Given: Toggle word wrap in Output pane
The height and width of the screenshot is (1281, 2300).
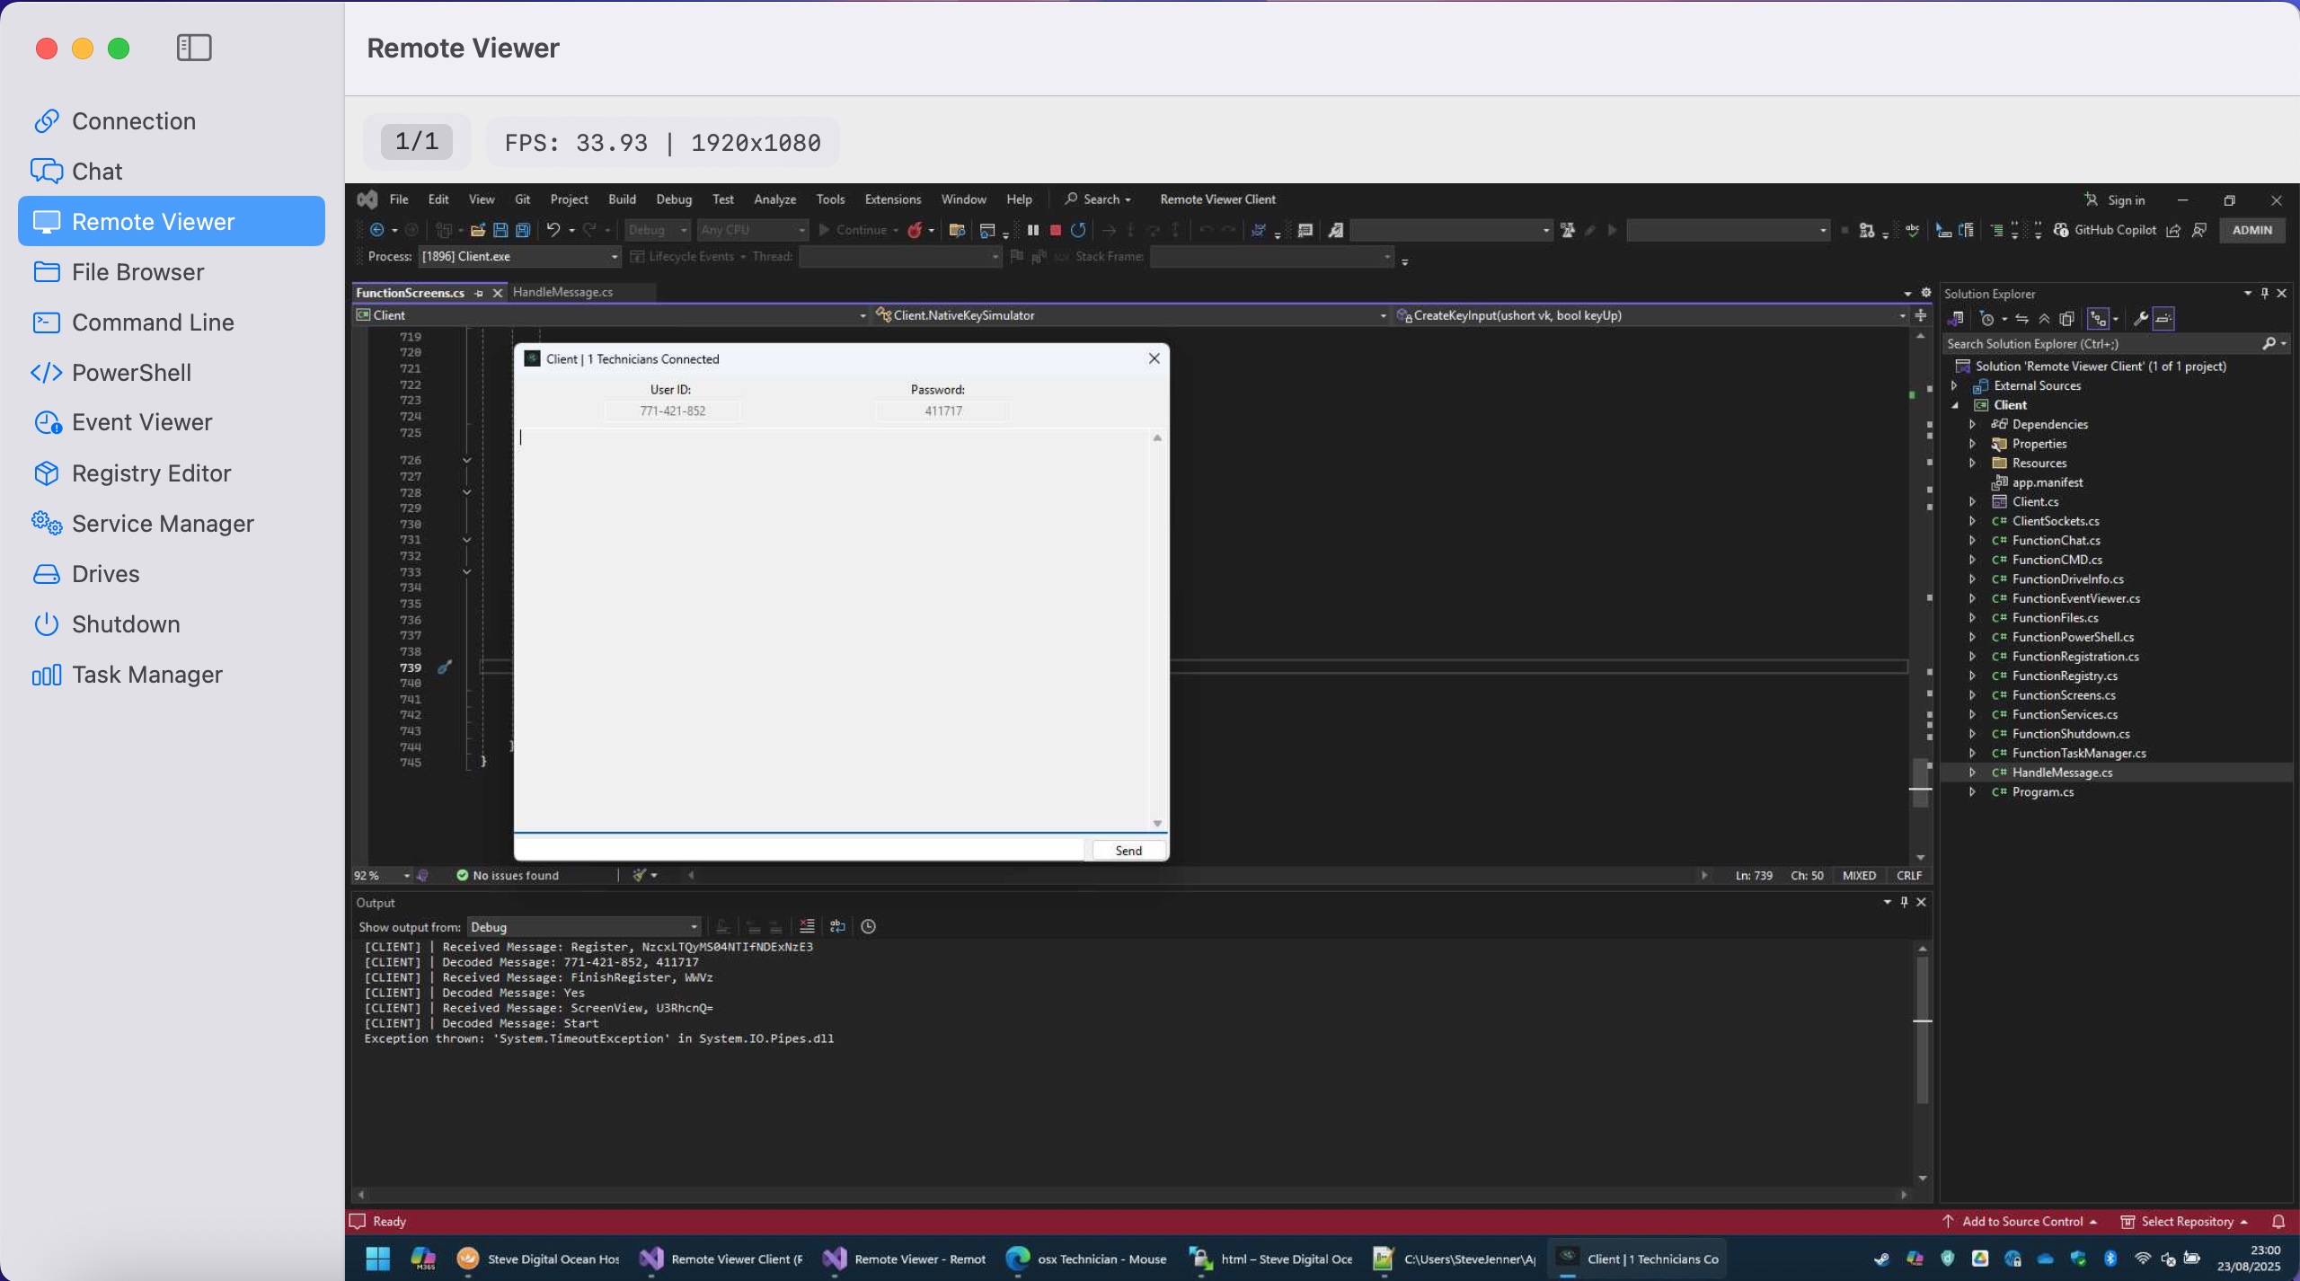Looking at the screenshot, I should coord(837,927).
